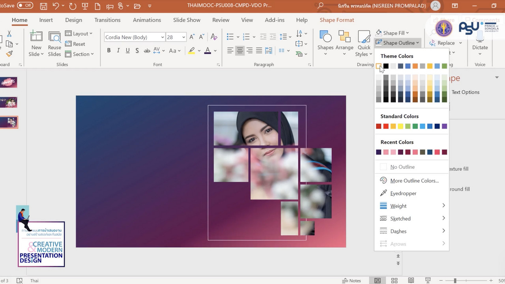
Task: Click the Bullets list icon
Action: tap(230, 37)
